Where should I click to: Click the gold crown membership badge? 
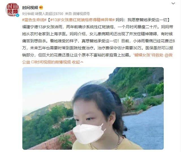(x=41, y=8)
